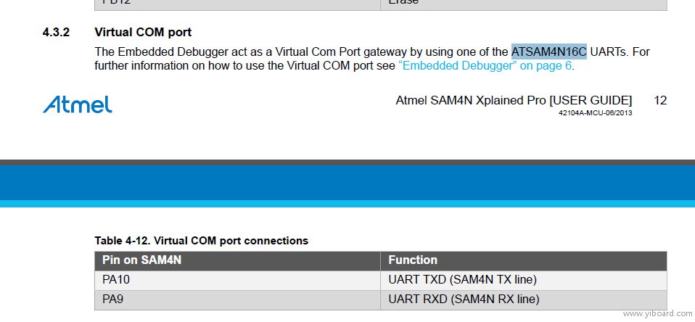
Task: Click the Pin on SAM4N column header
Action: pos(237,260)
